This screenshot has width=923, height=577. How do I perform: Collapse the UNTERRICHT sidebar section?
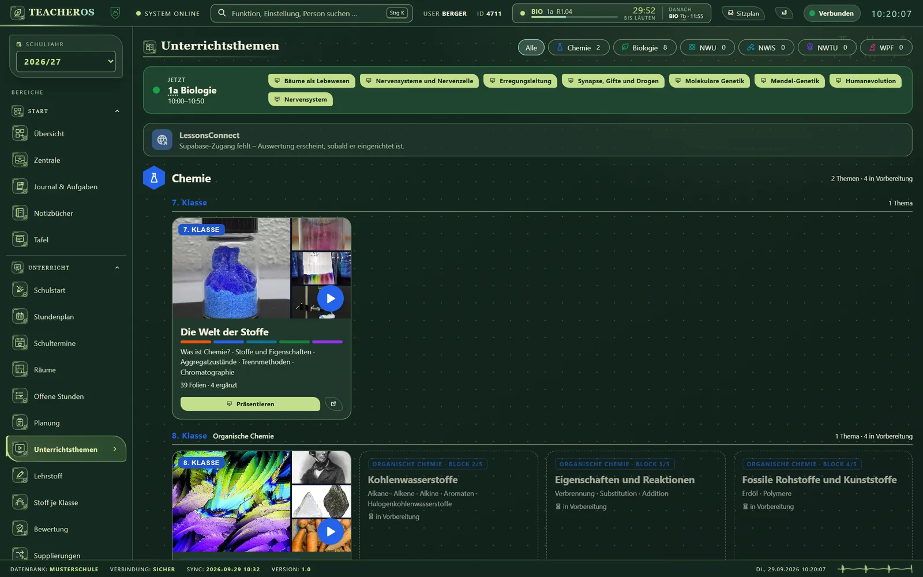[117, 268]
